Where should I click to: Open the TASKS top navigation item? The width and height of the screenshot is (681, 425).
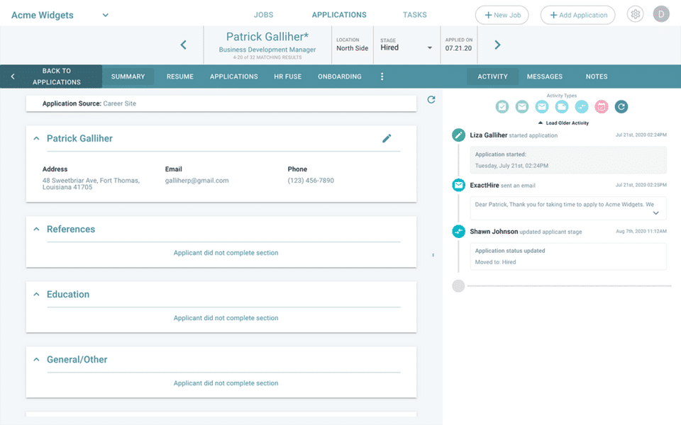[415, 15]
